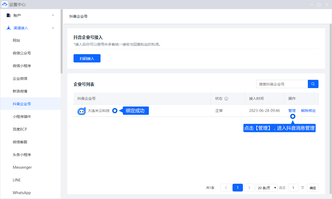Click 解除绑定 link for 大连米云科技
The image size is (332, 199).
pyautogui.click(x=308, y=111)
